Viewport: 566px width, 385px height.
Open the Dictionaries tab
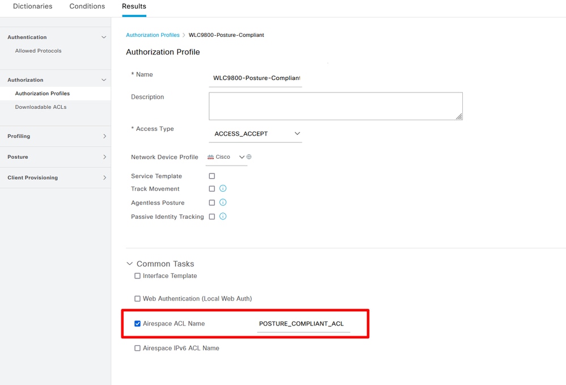click(x=32, y=6)
